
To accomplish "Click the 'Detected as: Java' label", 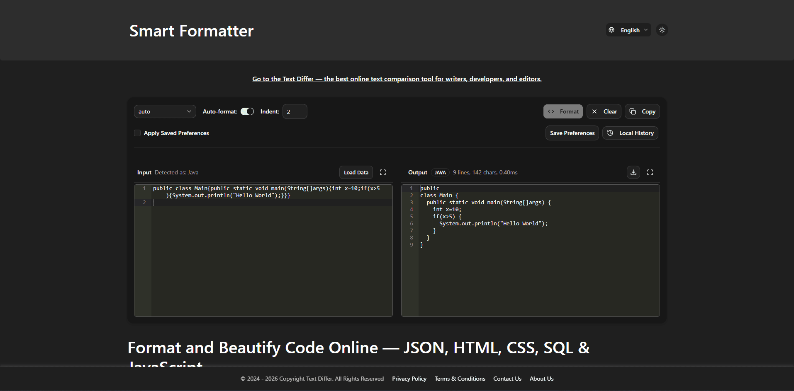I will pyautogui.click(x=176, y=172).
